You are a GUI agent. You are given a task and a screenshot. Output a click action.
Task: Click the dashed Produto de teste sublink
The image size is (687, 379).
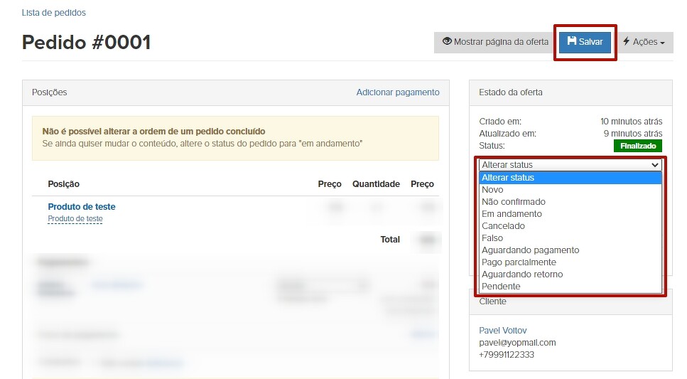75,219
